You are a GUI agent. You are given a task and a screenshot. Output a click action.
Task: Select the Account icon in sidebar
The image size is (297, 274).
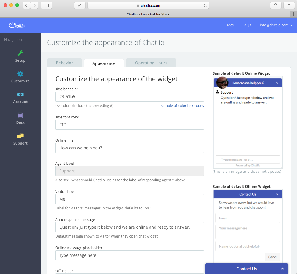click(x=20, y=94)
